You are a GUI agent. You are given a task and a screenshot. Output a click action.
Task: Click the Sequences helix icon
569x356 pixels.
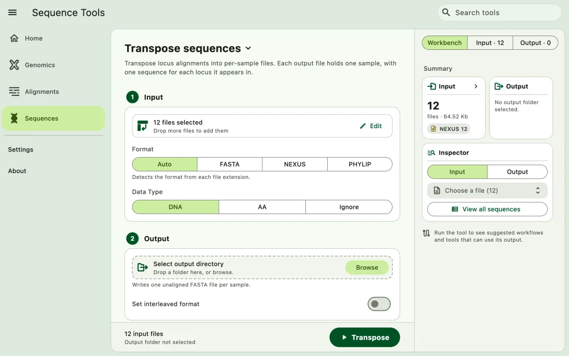click(x=14, y=118)
